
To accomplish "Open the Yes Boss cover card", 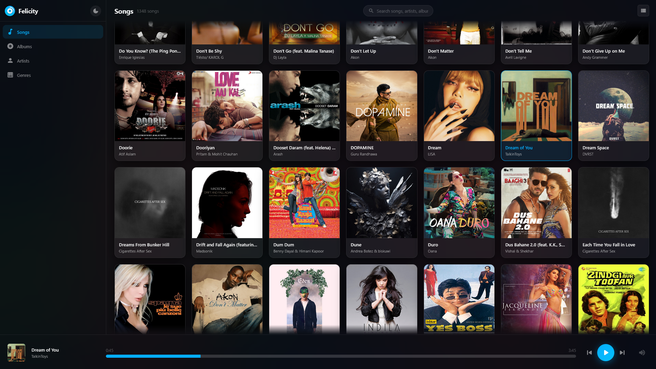I will 459,299.
